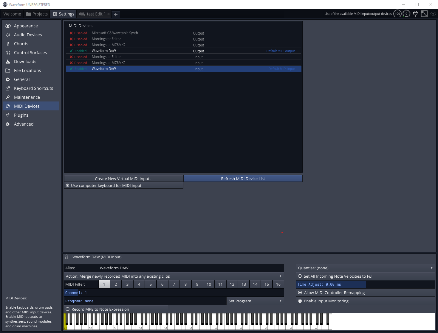This screenshot has height=333, width=438.
Task: Switch to the Projects tab
Action: [x=37, y=14]
